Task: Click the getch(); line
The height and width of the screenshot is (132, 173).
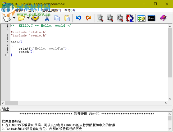Action: pyautogui.click(x=27, y=52)
